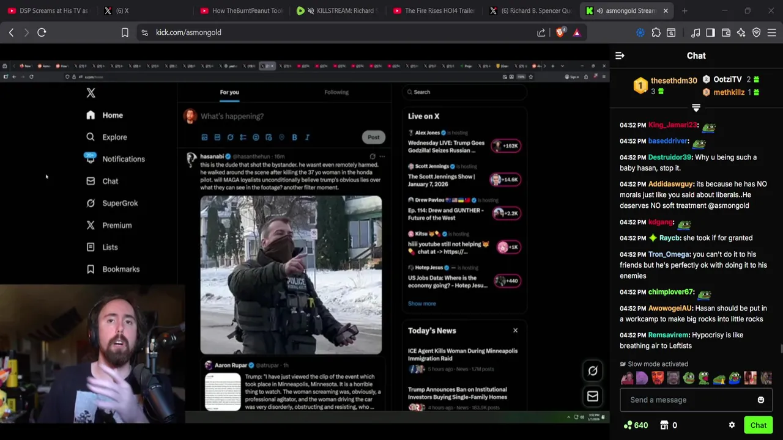Open Chat in the X sidebar

103,182
